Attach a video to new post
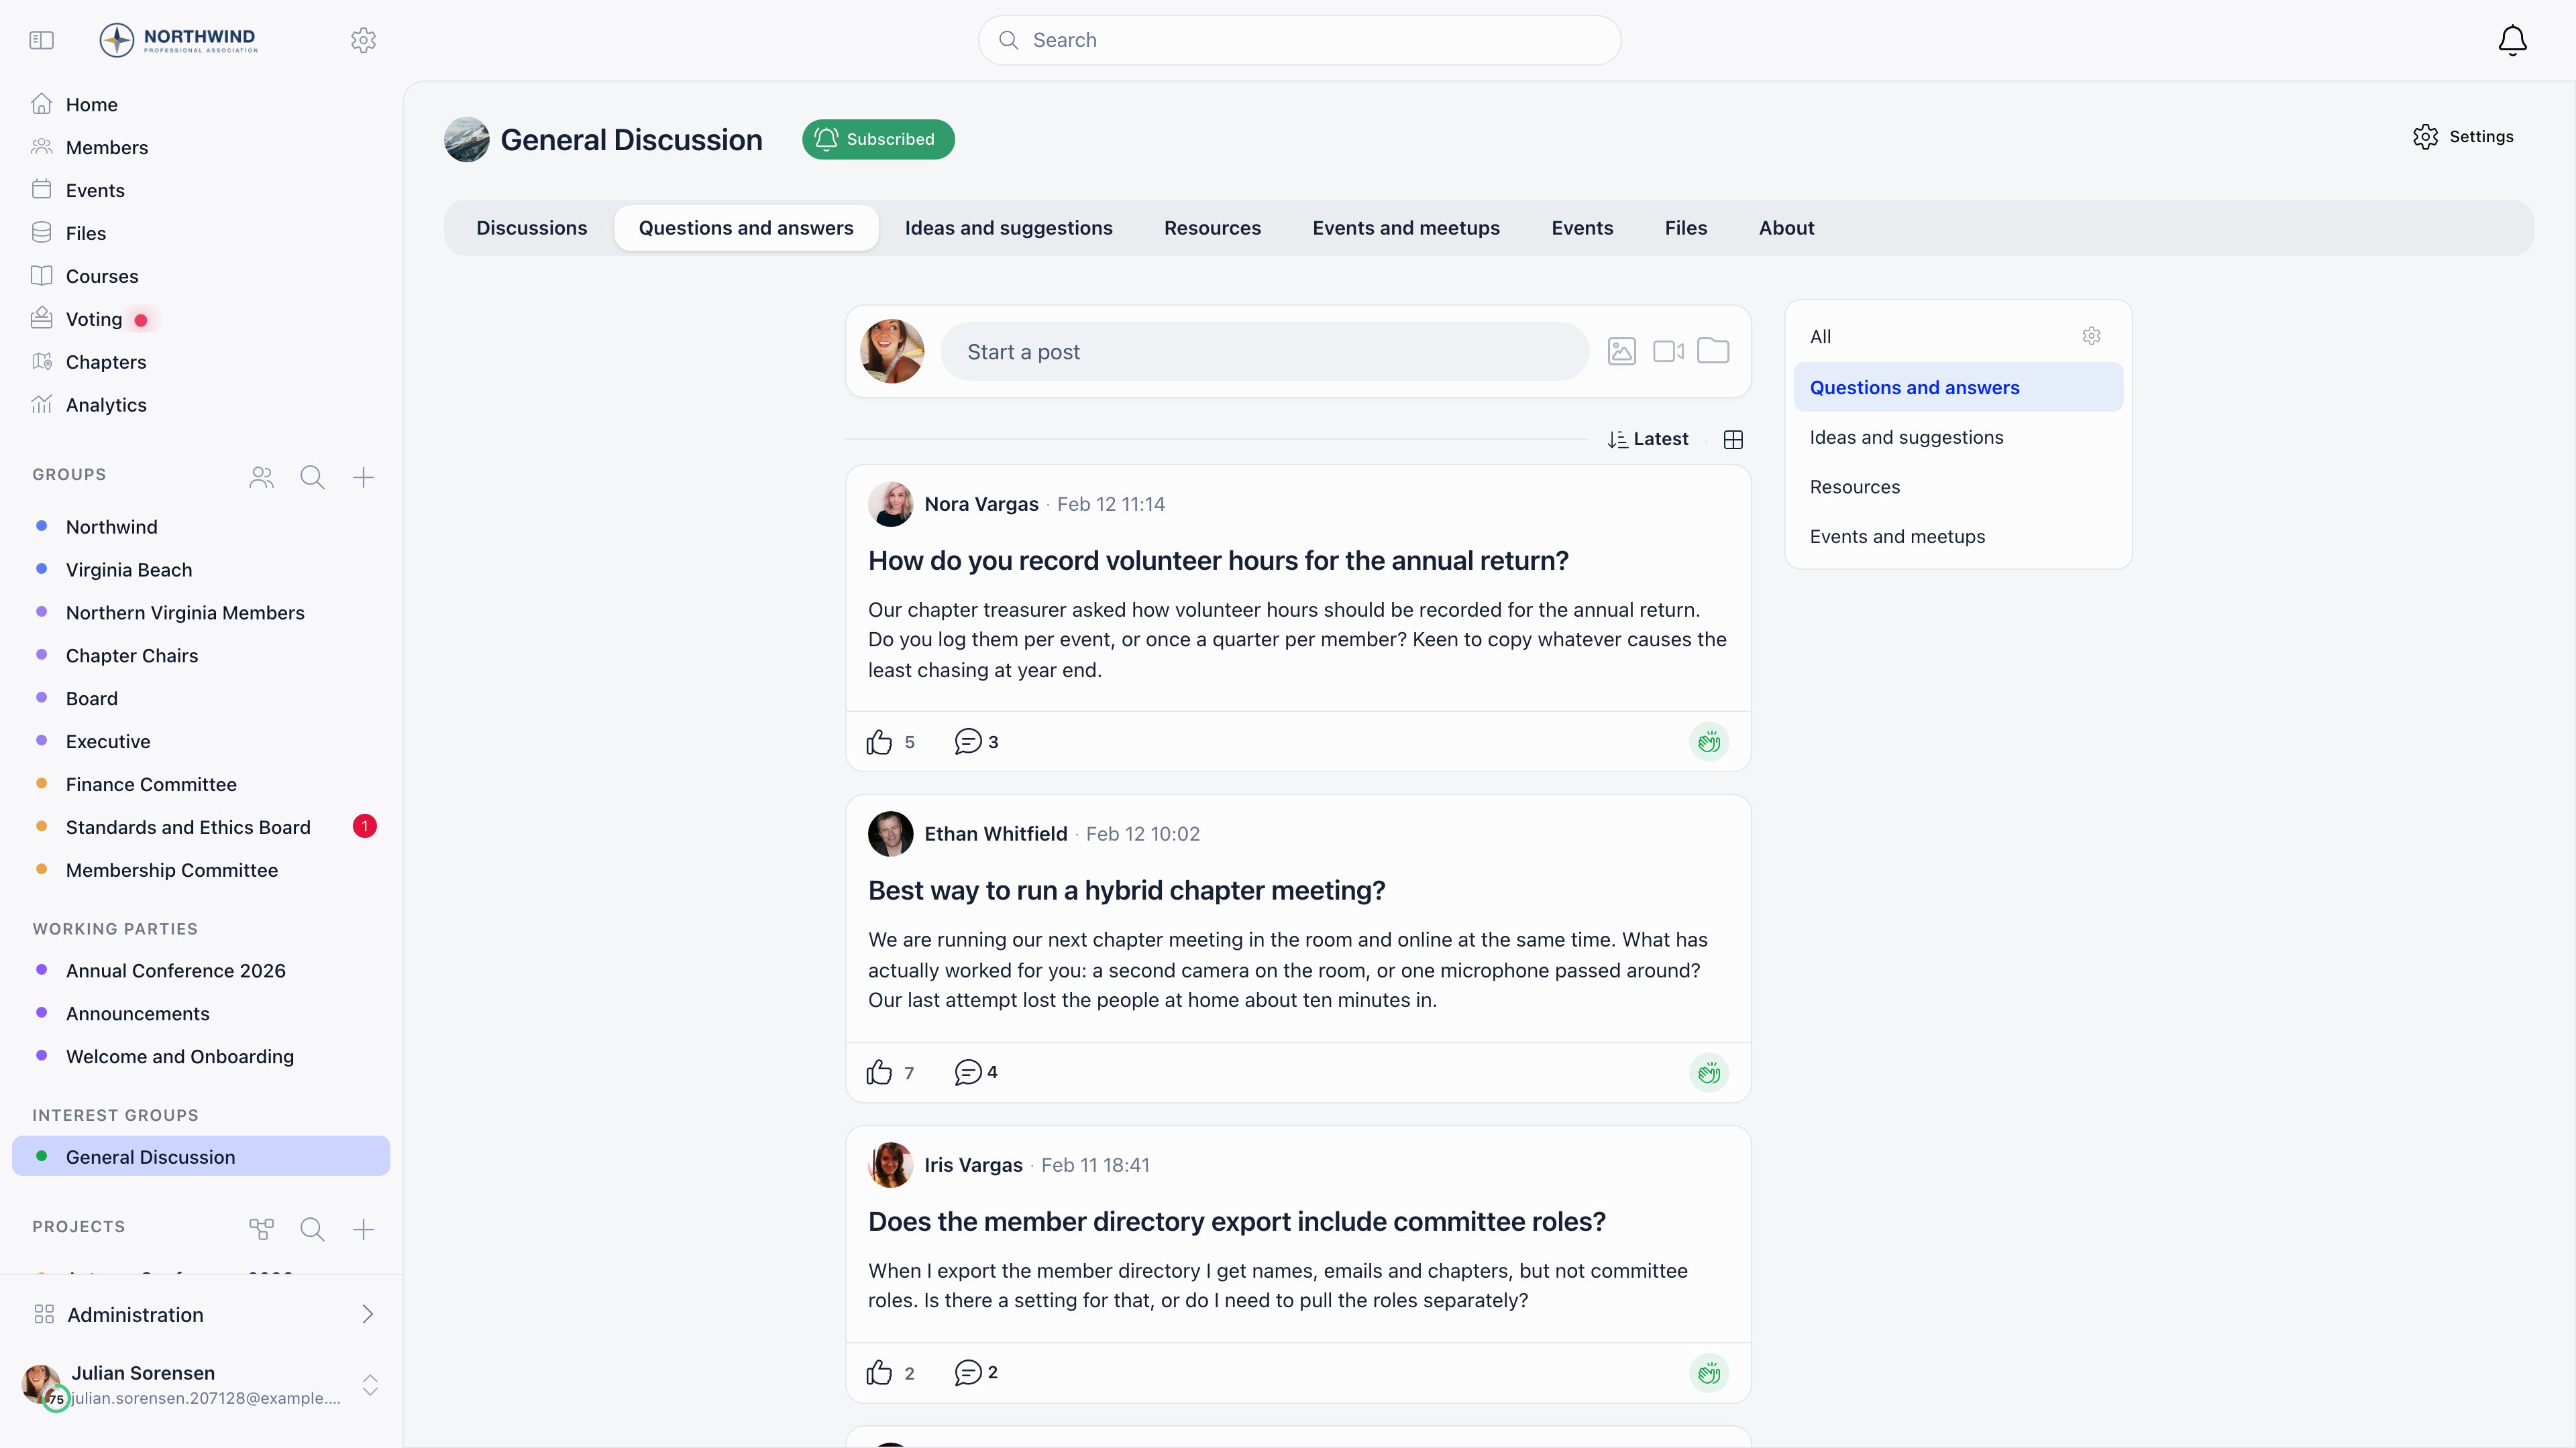The image size is (2576, 1448). 1668,352
